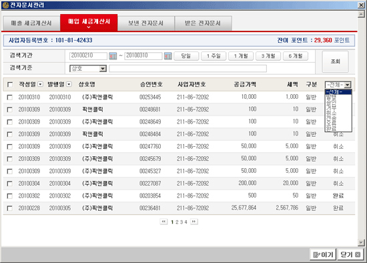
Task: Open the start date calendar picker
Action: point(113,56)
